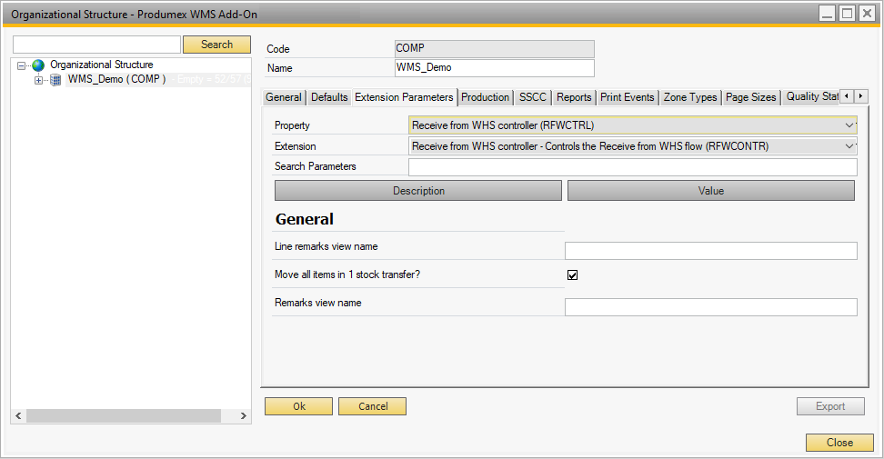Expand the WMS_Demo tree node
This screenshot has height=459, width=884.
pos(38,80)
